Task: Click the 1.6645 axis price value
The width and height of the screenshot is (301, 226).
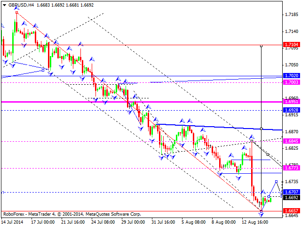Action: point(292,216)
